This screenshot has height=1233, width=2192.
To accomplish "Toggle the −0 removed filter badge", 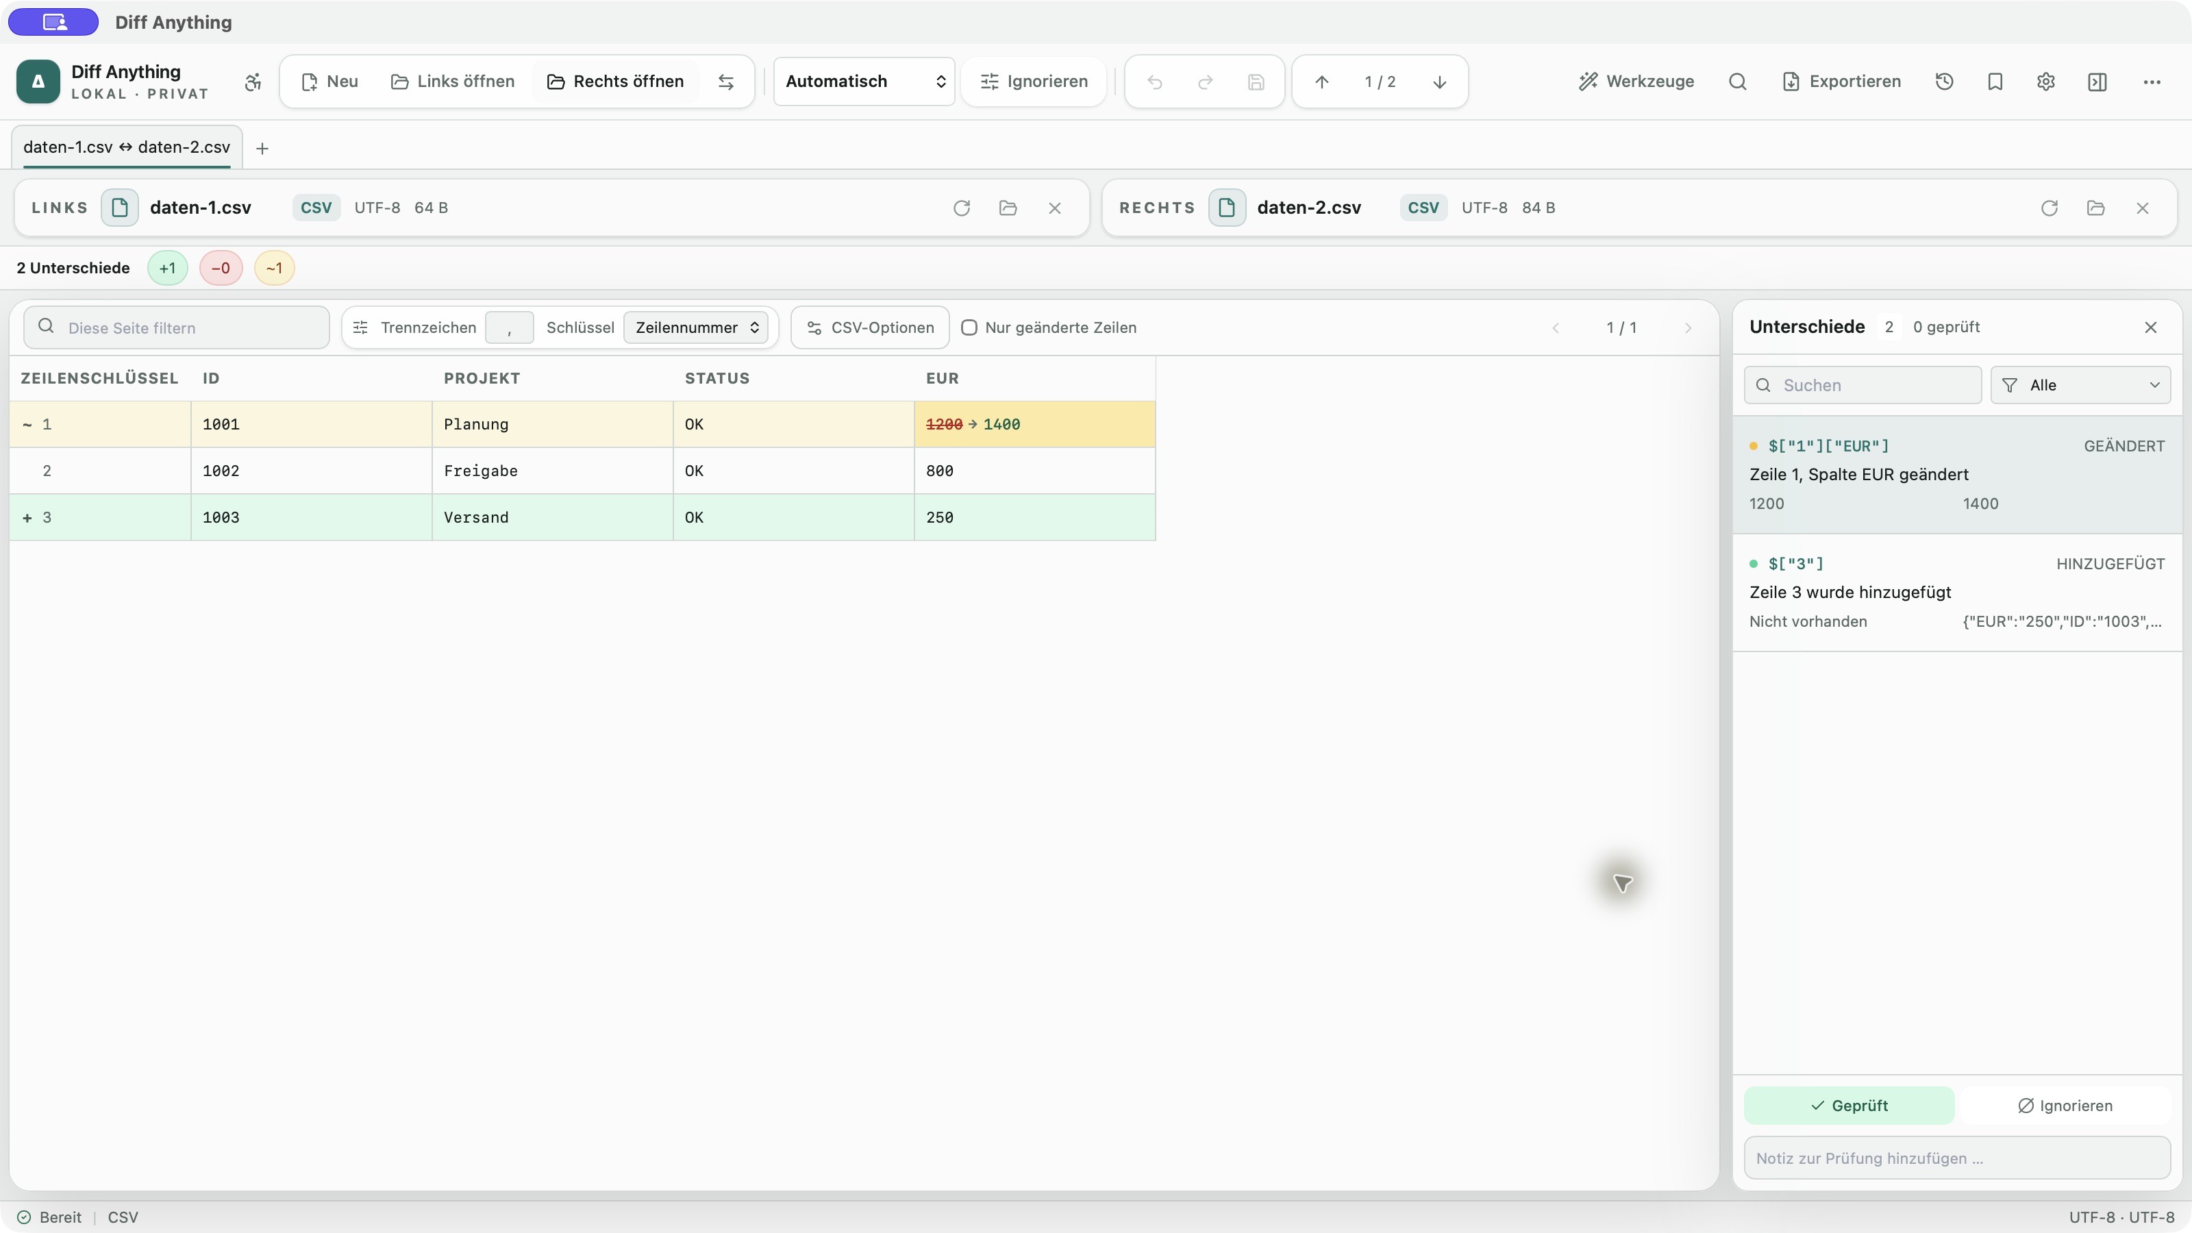I will pos(221,268).
